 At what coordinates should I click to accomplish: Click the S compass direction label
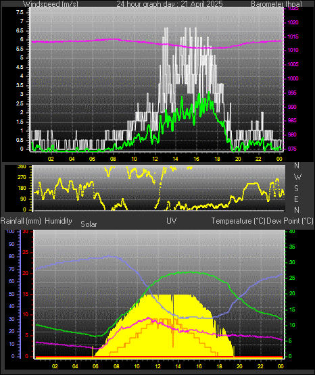[x=296, y=189]
